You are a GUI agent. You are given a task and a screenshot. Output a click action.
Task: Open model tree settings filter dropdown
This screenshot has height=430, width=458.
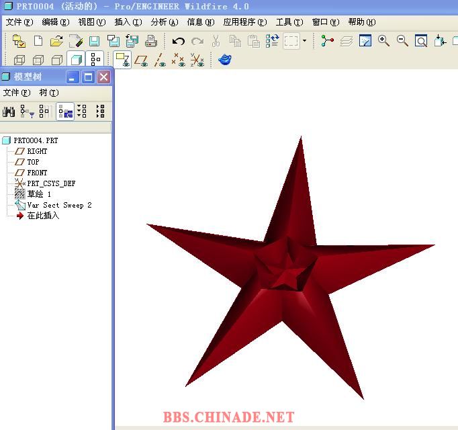click(x=27, y=112)
